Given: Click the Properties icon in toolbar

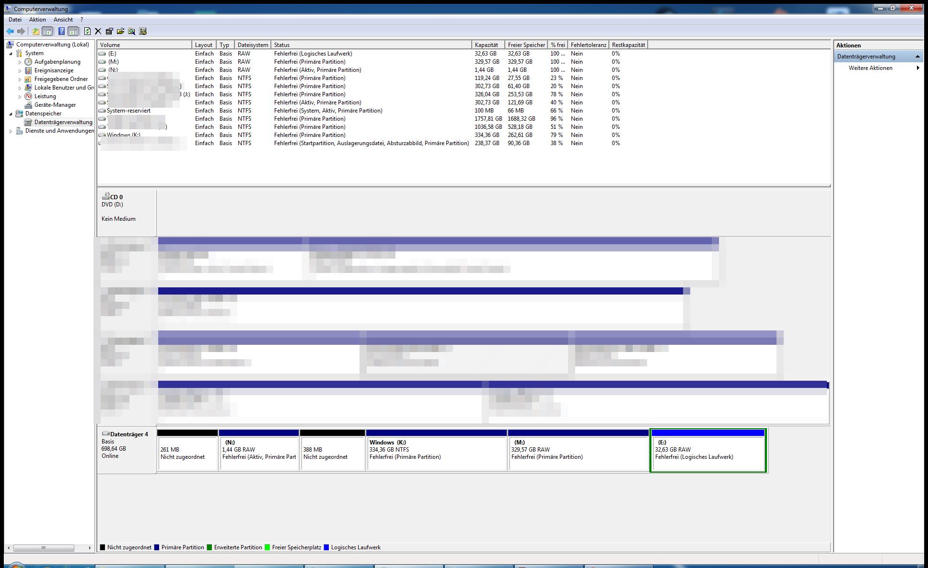Looking at the screenshot, I should [109, 31].
